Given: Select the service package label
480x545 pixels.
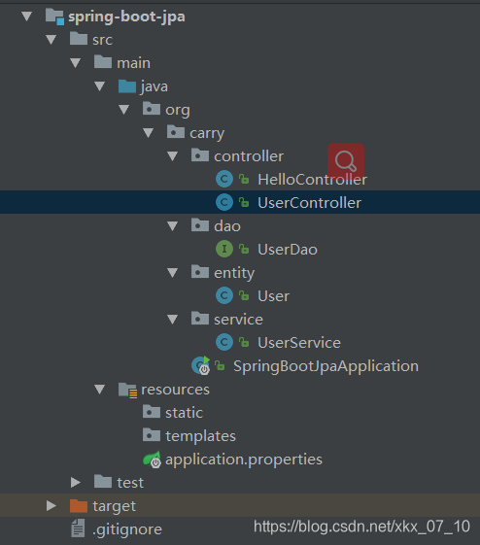Looking at the screenshot, I should [238, 320].
